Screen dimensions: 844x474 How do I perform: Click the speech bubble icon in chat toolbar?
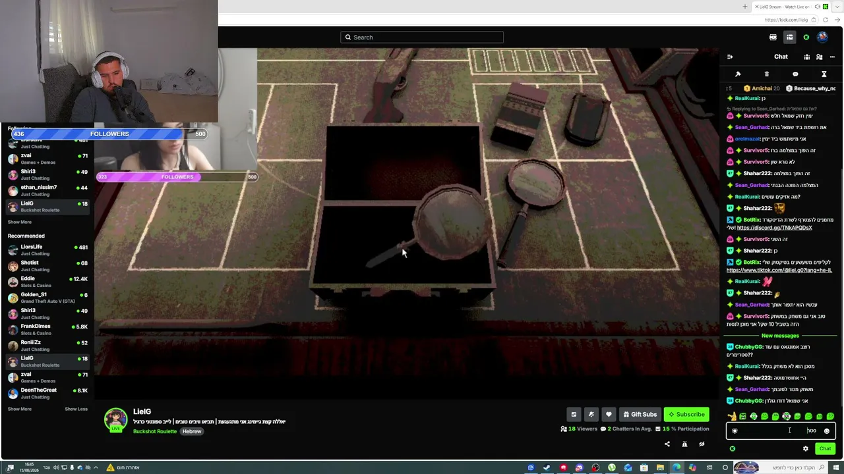pyautogui.click(x=795, y=74)
